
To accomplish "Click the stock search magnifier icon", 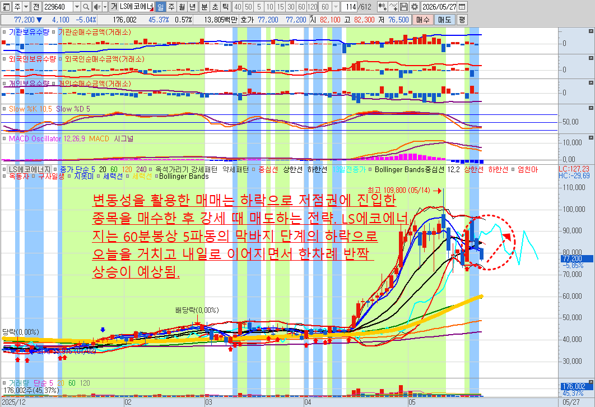I will pyautogui.click(x=86, y=7).
